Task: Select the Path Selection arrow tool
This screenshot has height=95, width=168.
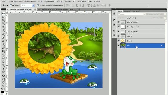Action: coord(3,69)
